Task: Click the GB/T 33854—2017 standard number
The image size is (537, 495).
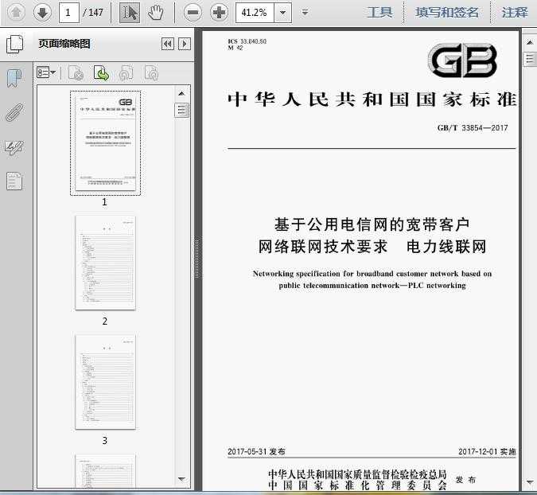Action: (x=473, y=128)
